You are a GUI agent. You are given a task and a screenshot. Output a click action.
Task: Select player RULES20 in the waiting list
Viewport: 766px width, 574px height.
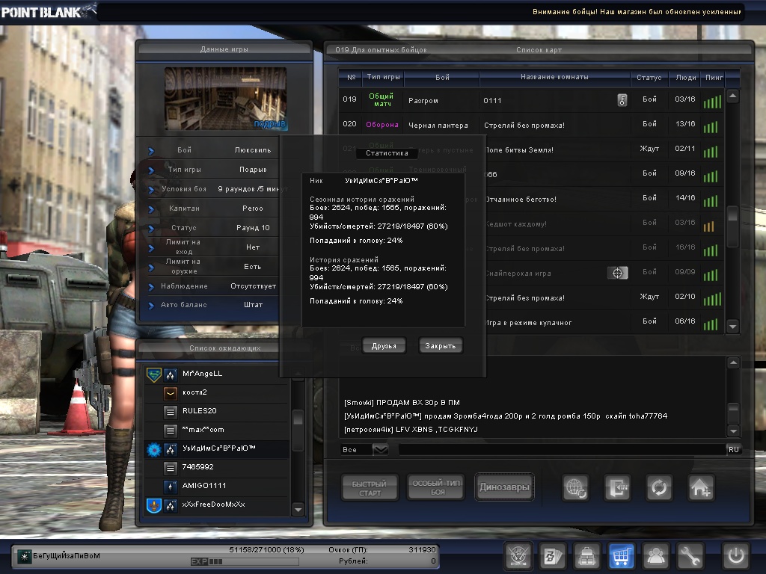217,411
